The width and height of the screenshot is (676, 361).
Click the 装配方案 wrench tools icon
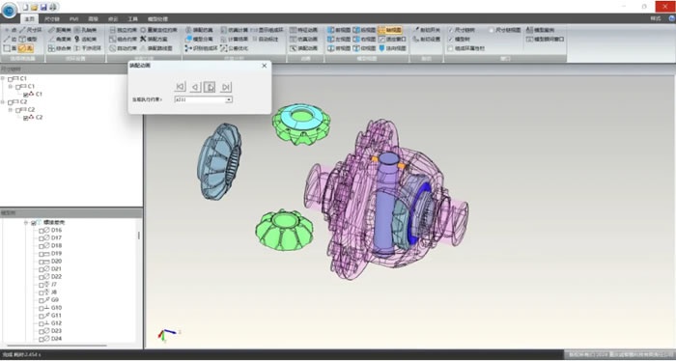point(144,40)
